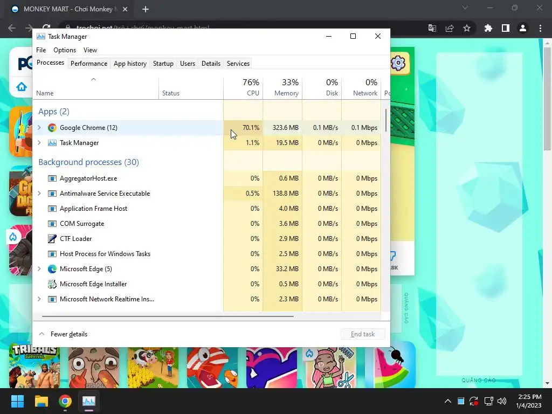Switch to the Users tab
Viewport: 552px width, 414px height.
click(x=187, y=64)
